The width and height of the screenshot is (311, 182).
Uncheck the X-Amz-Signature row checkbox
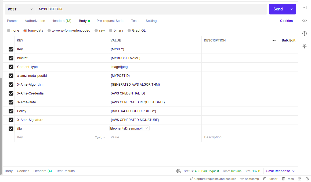(x=11, y=120)
